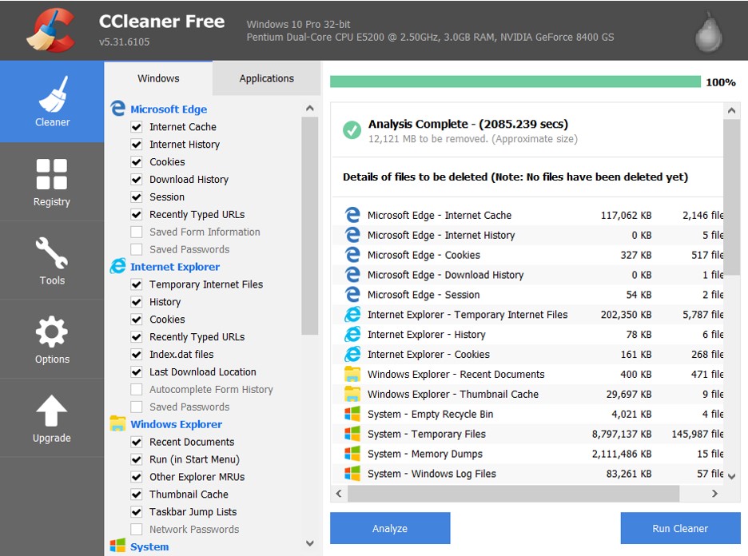Click the results horizontal scrollbar thumb
The image size is (748, 556).
click(x=513, y=494)
